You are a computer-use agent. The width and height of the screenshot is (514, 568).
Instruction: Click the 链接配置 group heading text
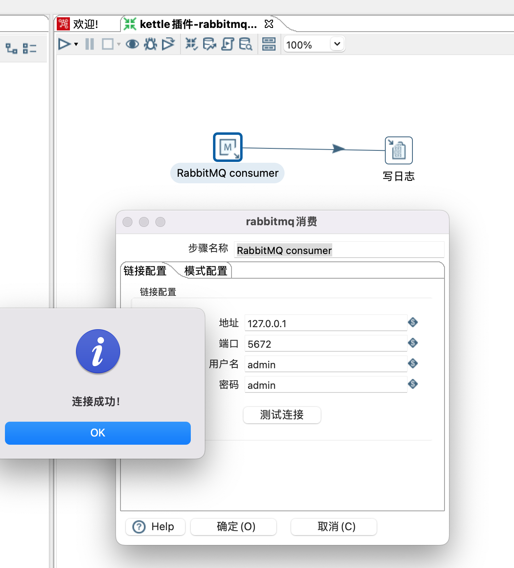pos(158,292)
